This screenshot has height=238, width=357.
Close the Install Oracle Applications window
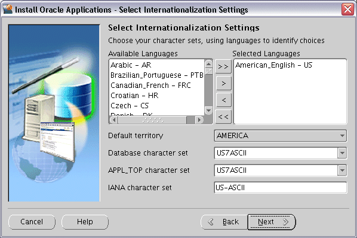pos(347,10)
